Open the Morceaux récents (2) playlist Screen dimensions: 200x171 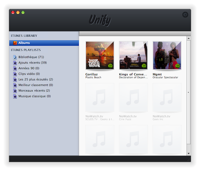coord(34,91)
